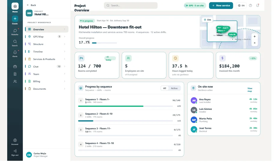Expand the GPS Map chevron
The height and width of the screenshot is (162, 277).
(x=65, y=37)
